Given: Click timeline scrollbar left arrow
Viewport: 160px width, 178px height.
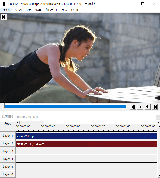Looking at the screenshot, I should click(17, 122).
